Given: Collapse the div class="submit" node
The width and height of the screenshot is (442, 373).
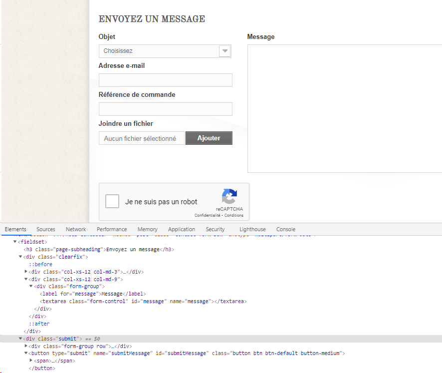Looking at the screenshot, I should [20, 338].
